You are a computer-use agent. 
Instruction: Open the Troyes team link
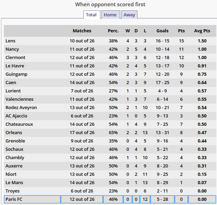pyautogui.click(x=12, y=191)
